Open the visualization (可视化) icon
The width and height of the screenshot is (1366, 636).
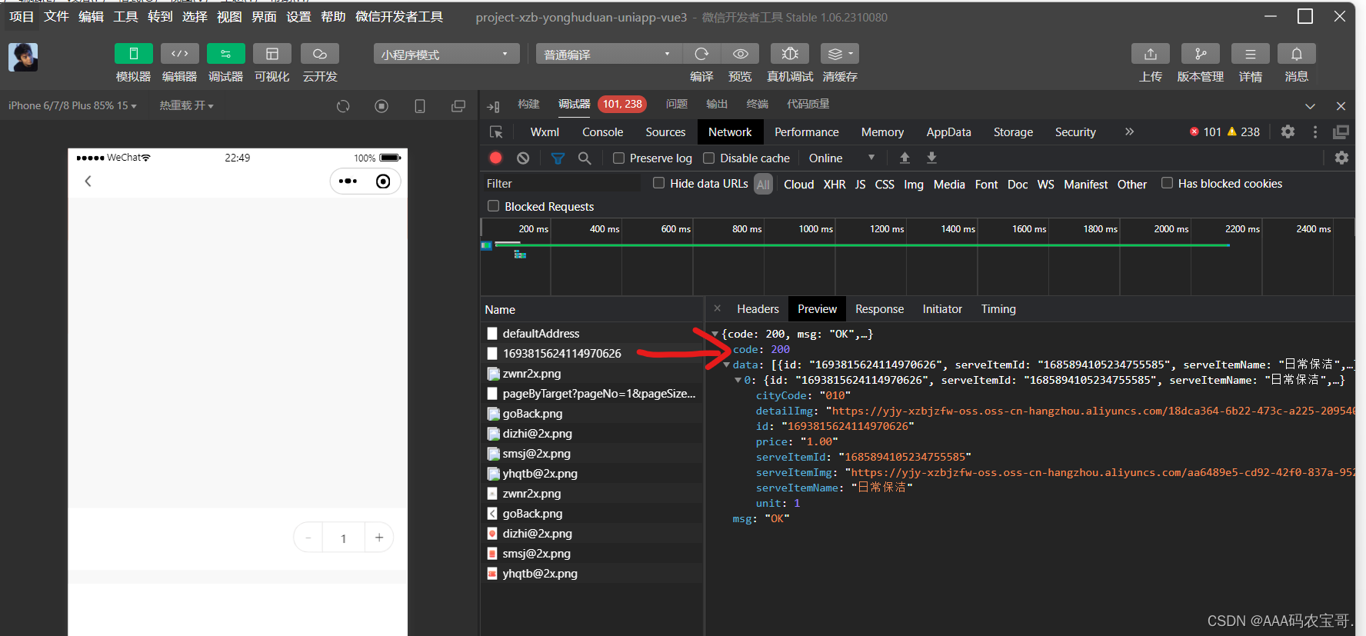pos(272,54)
